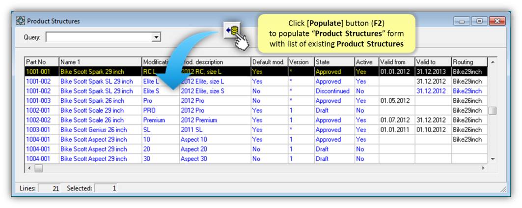Click the Selected count field showing 1
This screenshot has width=522, height=208.
pyautogui.click(x=106, y=188)
